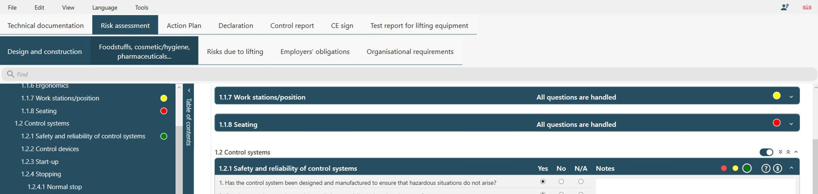Screen dimensions: 818x194
Task: Set red risk level for section 1.2.1
Action: point(723,168)
